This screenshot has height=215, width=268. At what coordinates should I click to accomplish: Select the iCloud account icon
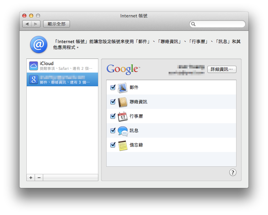[x=34, y=66]
